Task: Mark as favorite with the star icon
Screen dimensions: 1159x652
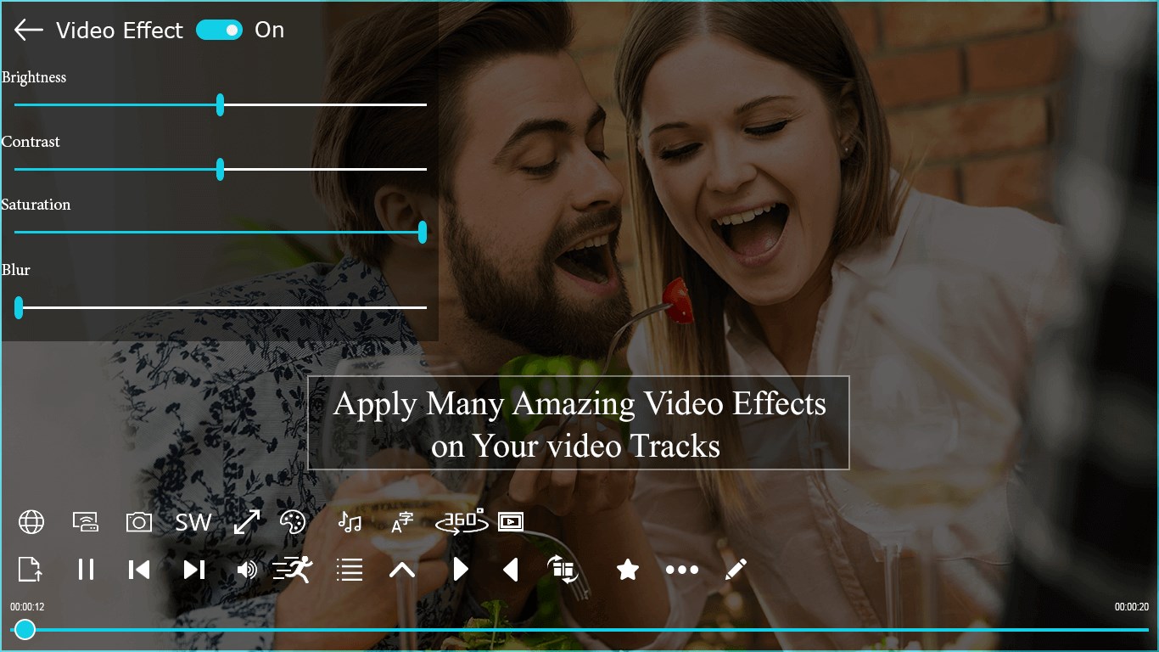Action: 628,569
